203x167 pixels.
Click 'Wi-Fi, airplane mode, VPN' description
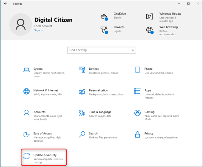pos(48,94)
